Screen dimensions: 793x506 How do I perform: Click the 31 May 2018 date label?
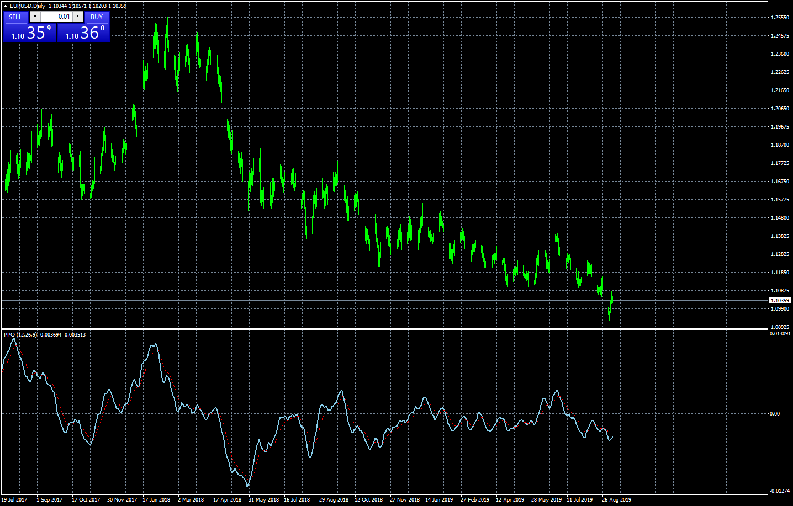pos(263,500)
